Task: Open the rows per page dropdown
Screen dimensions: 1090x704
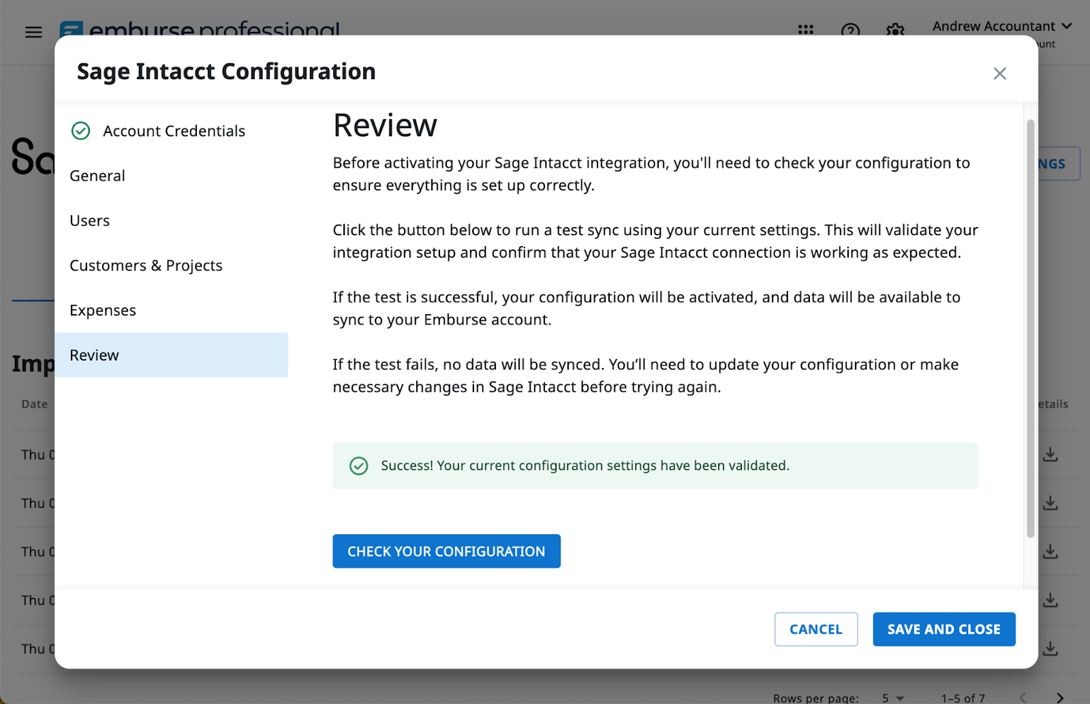Action: click(893, 698)
